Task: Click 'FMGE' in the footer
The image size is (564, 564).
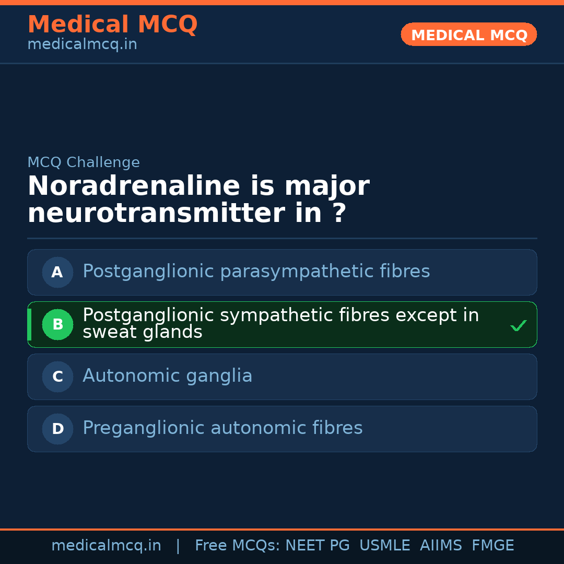Action: coord(492,546)
